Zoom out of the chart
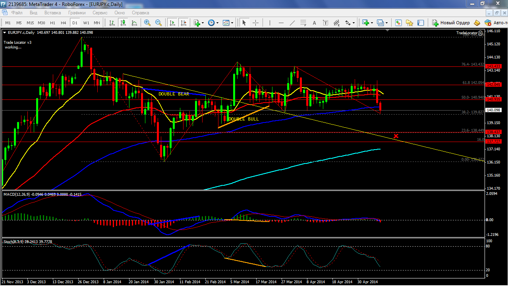The height and width of the screenshot is (286, 508). coord(158,23)
